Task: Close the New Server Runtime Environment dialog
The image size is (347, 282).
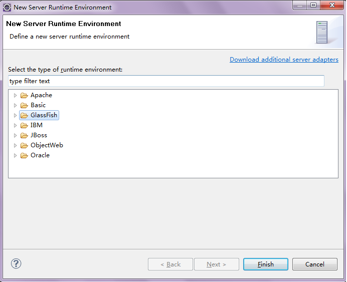Action: (331, 6)
